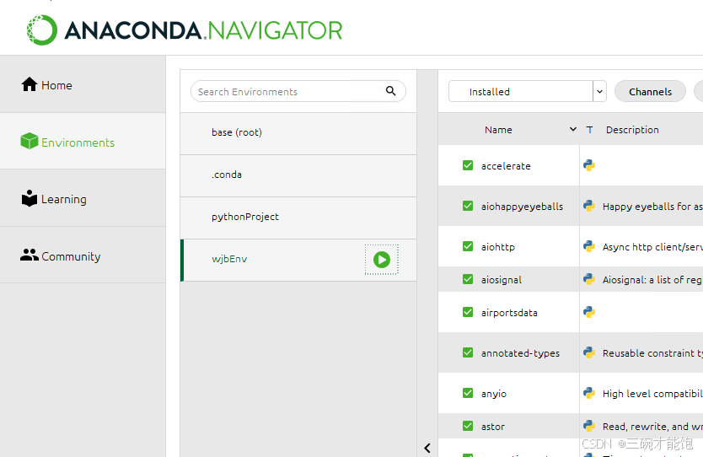This screenshot has height=457, width=703.
Task: Open the Community tab
Action: tap(83, 255)
